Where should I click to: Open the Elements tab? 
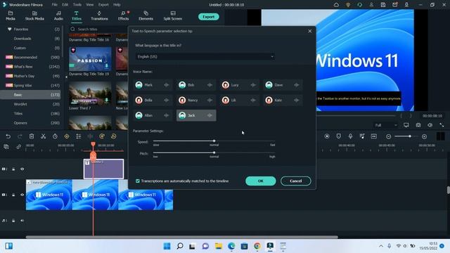[146, 15]
